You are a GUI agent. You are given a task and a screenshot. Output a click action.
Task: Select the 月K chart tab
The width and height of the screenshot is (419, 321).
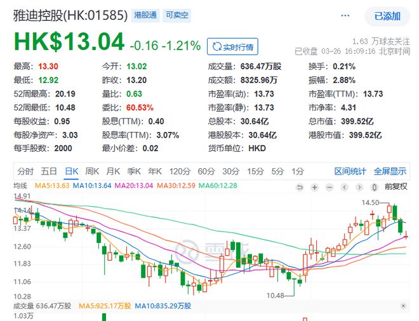coord(113,171)
